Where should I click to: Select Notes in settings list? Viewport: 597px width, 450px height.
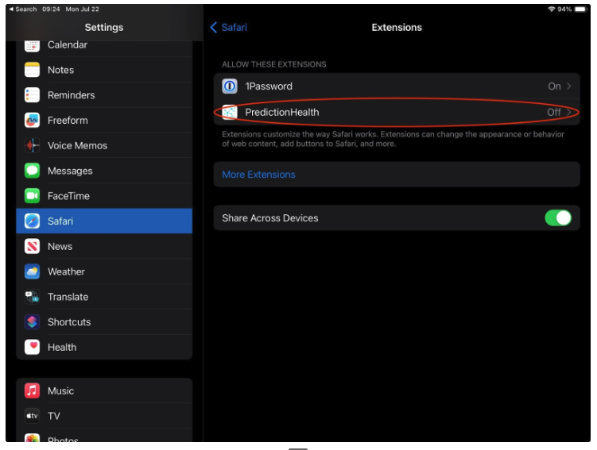point(104,70)
